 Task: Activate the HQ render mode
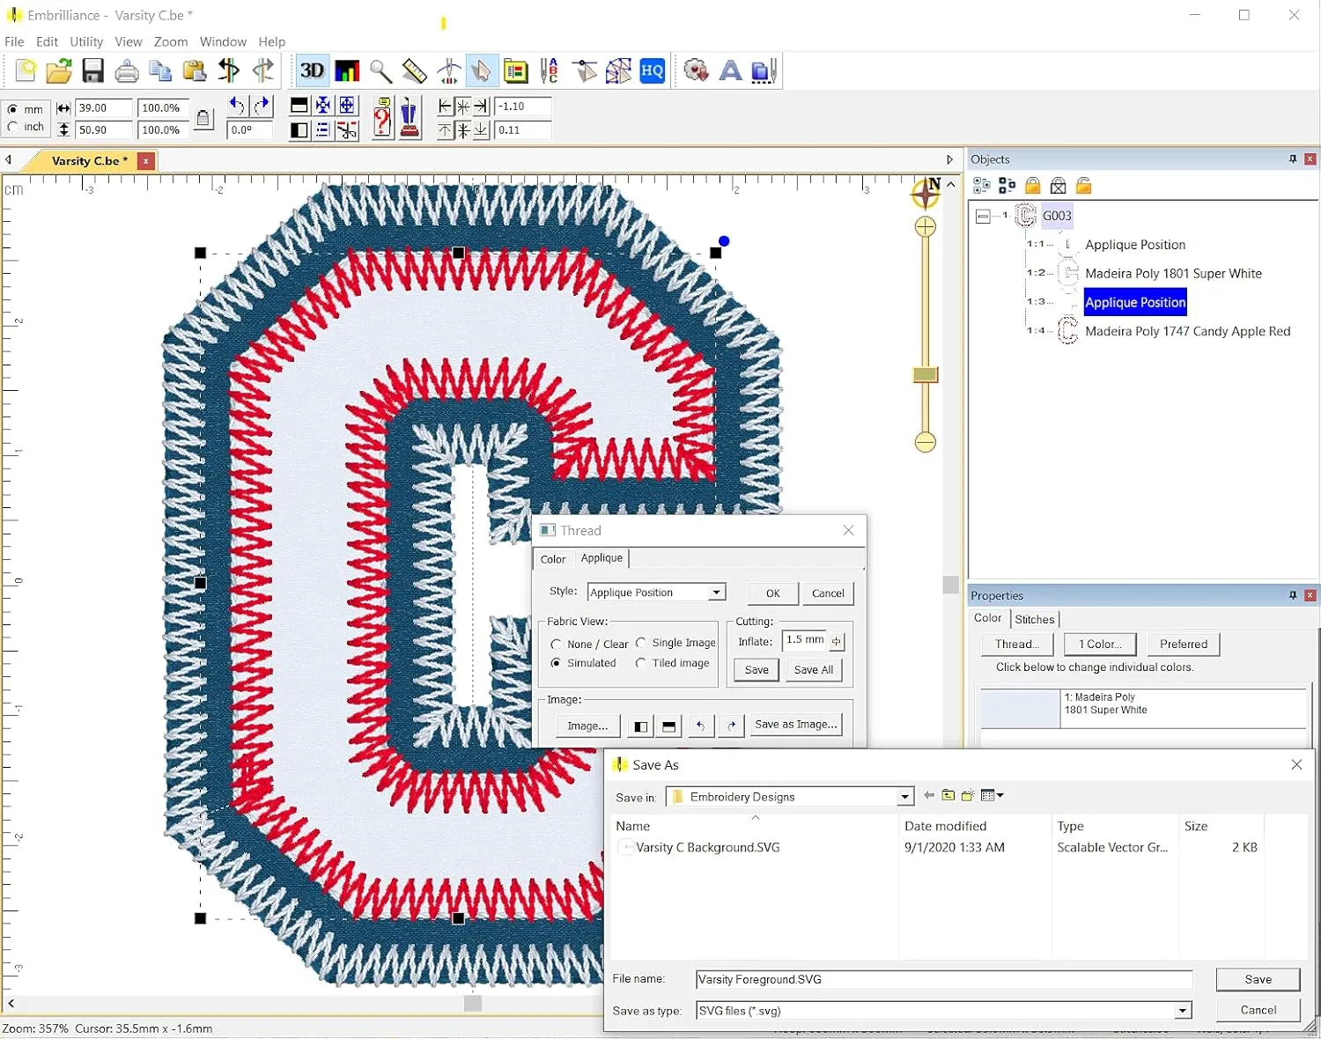[x=652, y=71]
